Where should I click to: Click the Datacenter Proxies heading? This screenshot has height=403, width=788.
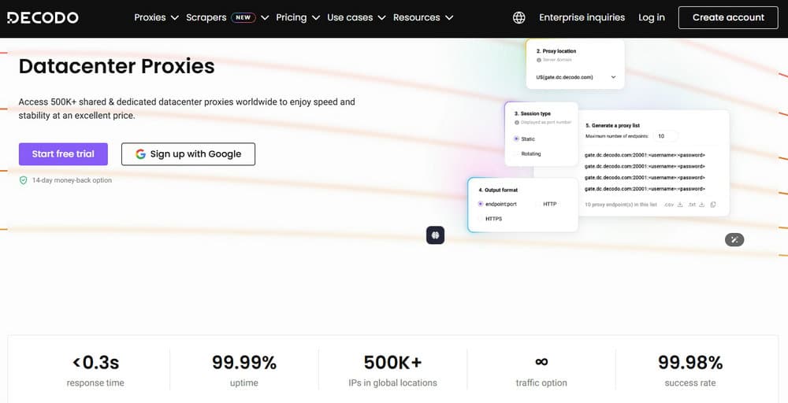coord(117,66)
